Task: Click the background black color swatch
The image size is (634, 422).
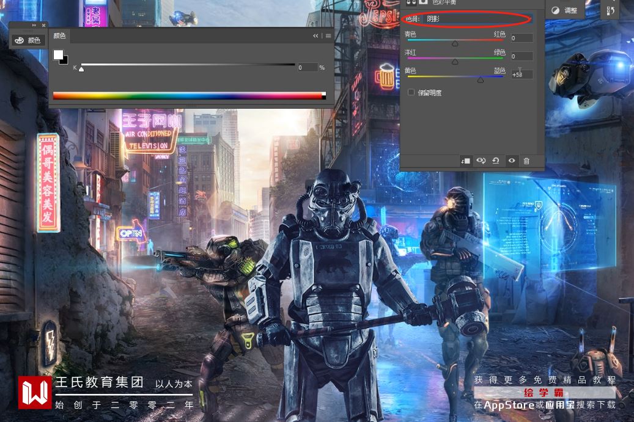Action: point(65,61)
